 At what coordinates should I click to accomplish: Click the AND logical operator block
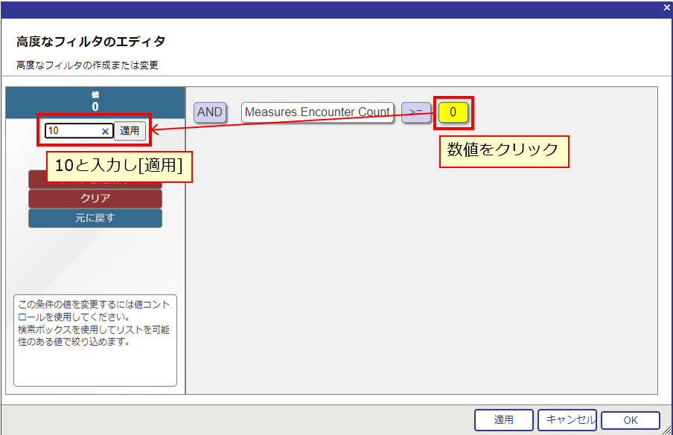point(210,112)
